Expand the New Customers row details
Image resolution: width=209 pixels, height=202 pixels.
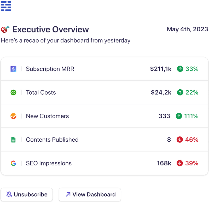[x=104, y=116]
